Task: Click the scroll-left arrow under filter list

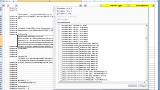Action: point(58,82)
